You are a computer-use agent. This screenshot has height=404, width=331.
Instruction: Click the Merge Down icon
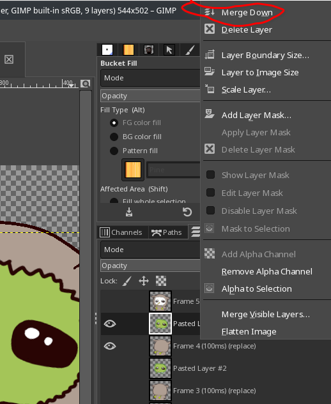pos(210,12)
